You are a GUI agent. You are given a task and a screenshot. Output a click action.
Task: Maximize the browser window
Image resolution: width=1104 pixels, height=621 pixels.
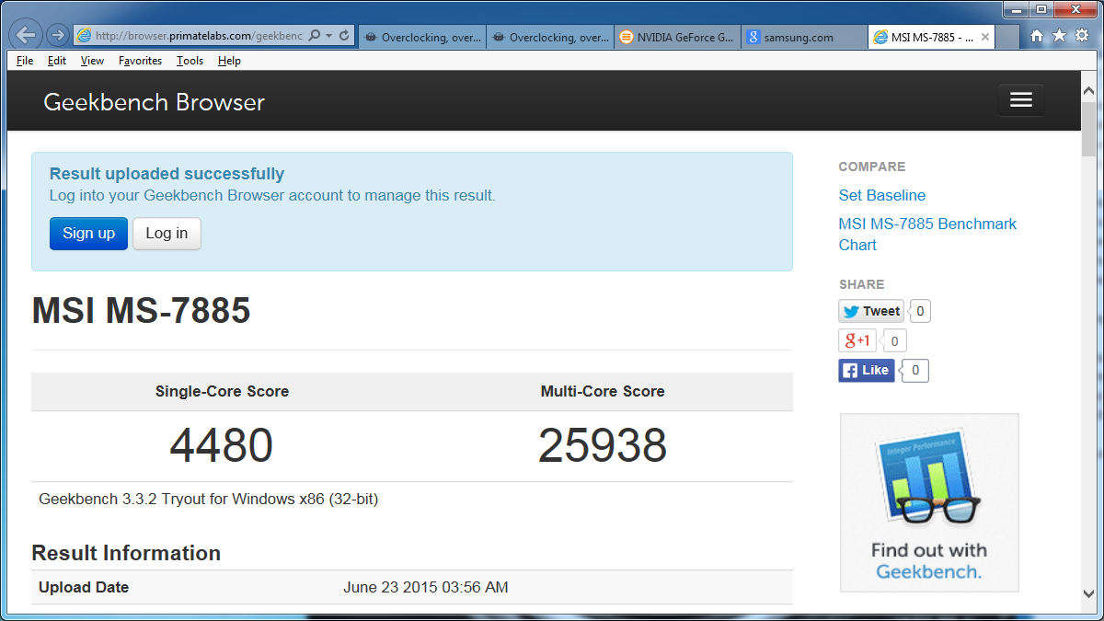(1041, 9)
